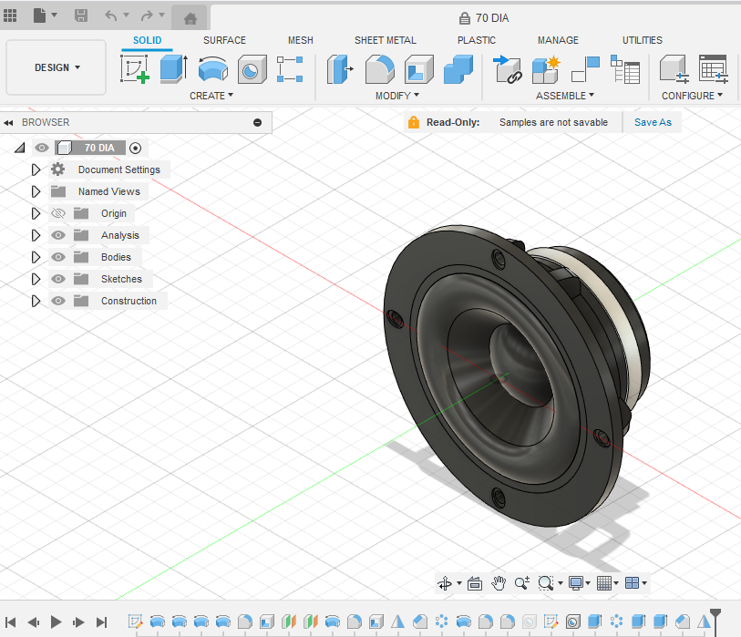Open the DESIGN workspace dropdown
The width and height of the screenshot is (741, 637).
pos(57,67)
